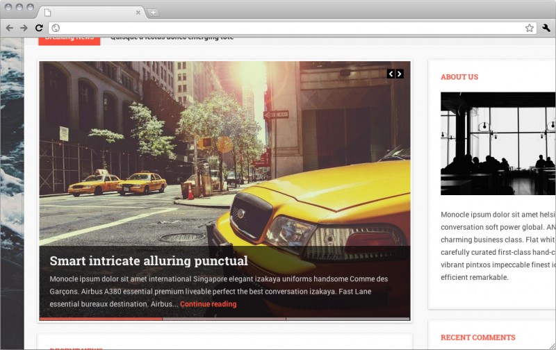Open a new tab with plus button
556x350 pixels.
pyautogui.click(x=153, y=12)
